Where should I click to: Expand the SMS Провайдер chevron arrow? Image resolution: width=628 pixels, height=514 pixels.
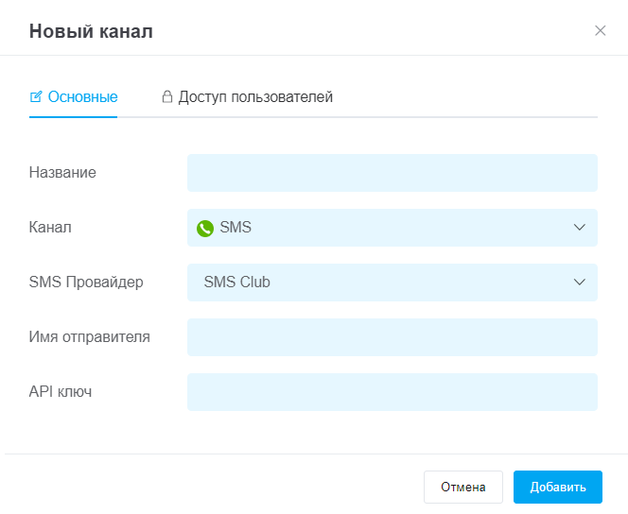click(x=579, y=282)
